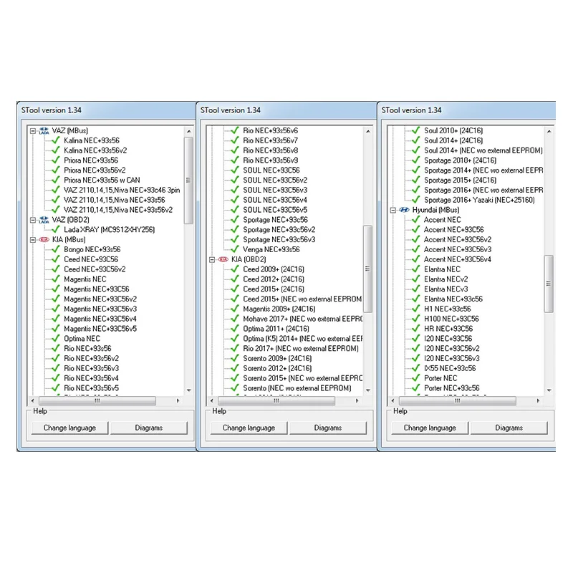Click Change language in the middle window
Image resolution: width=573 pixels, height=573 pixels.
[x=249, y=428]
